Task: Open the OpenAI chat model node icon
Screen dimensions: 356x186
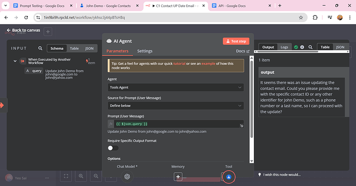Action: point(127,177)
